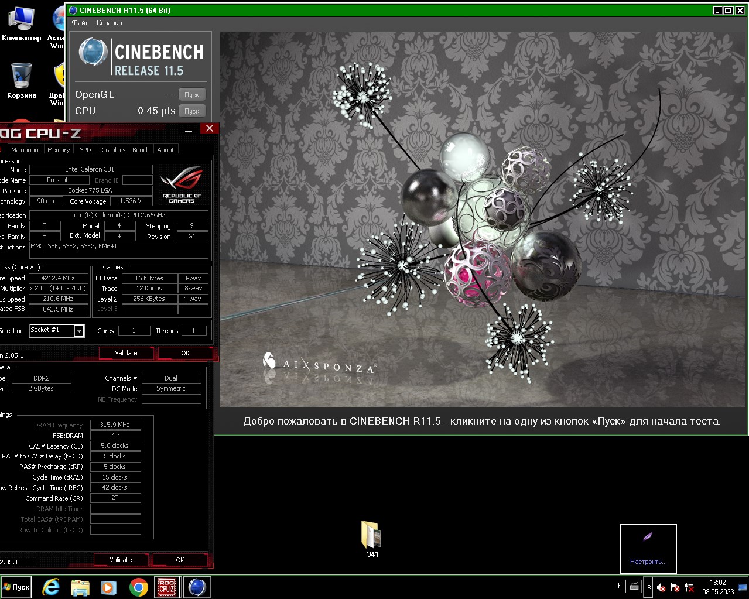Open the Файл menu in Cinebench

point(80,23)
